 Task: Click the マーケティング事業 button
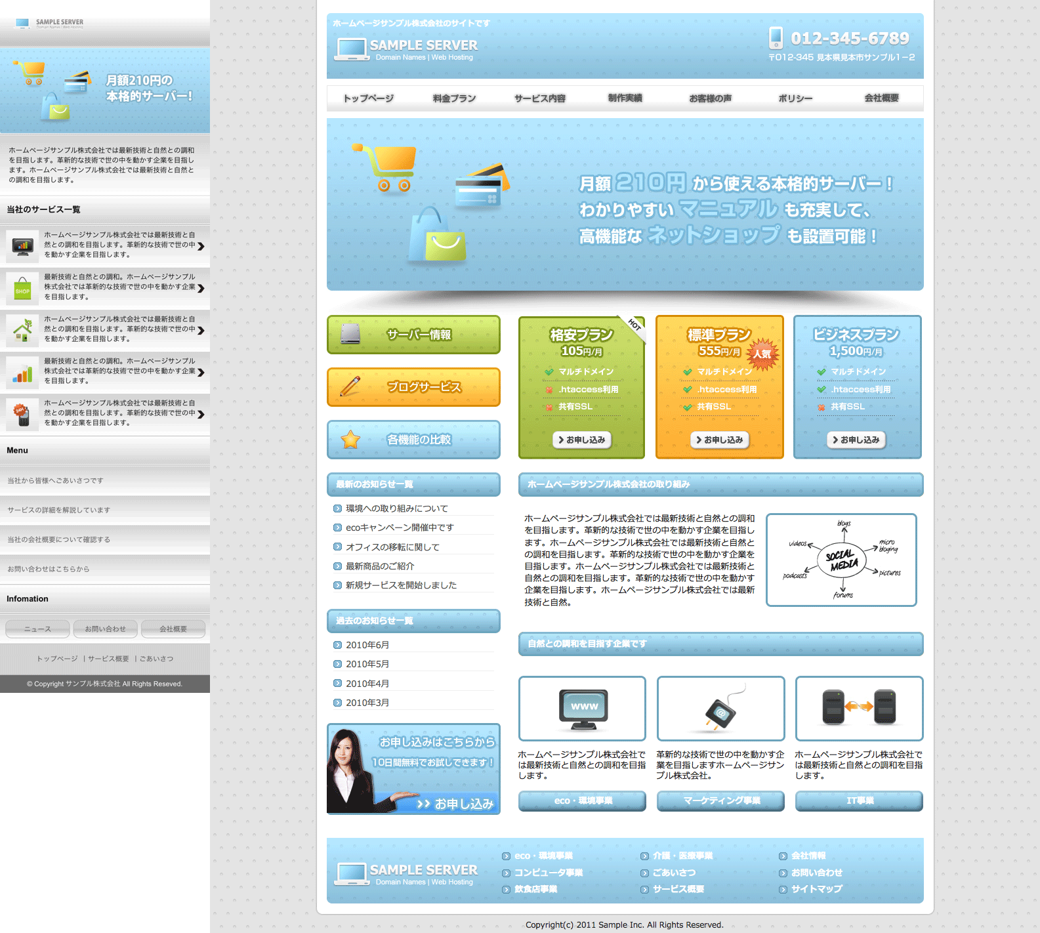pyautogui.click(x=721, y=800)
